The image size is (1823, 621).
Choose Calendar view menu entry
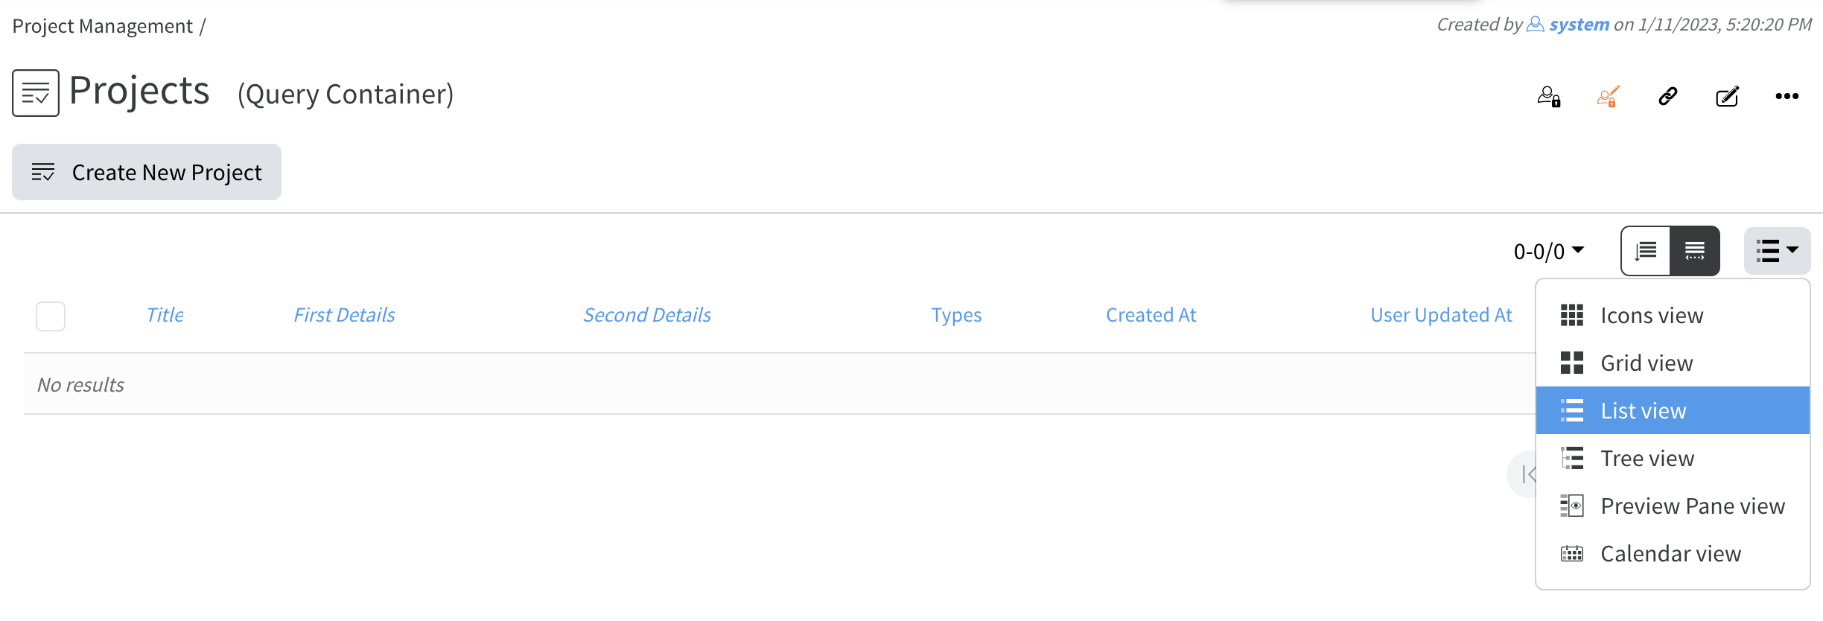(x=1670, y=554)
